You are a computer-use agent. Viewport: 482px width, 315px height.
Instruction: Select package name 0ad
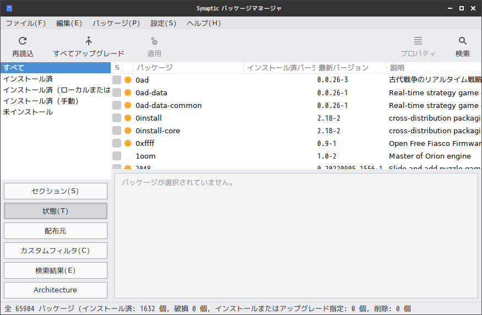click(x=142, y=80)
